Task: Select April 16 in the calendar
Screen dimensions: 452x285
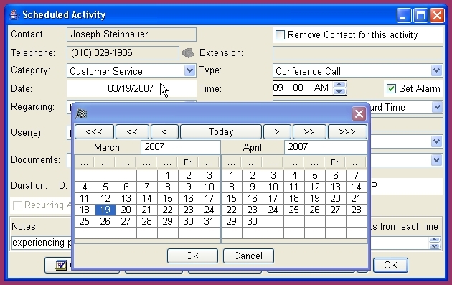Action: click(x=253, y=198)
